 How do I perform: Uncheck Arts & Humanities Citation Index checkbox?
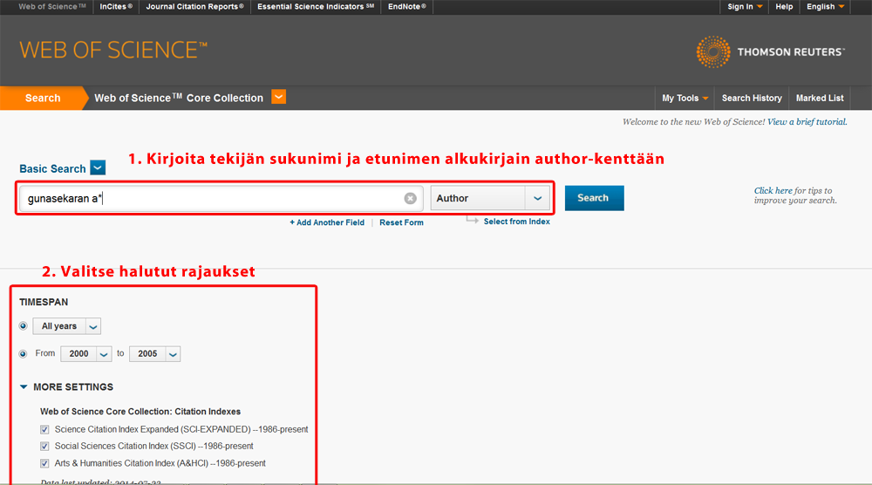pos(44,463)
